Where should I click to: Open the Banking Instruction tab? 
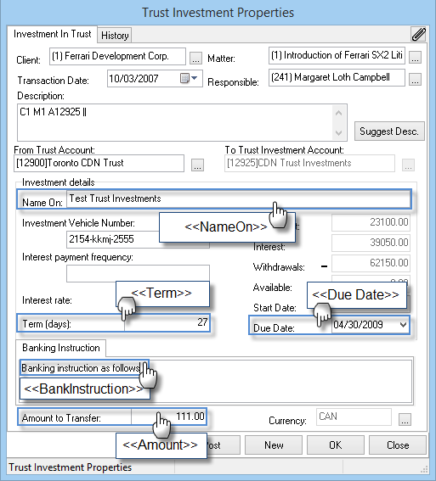[x=61, y=348]
